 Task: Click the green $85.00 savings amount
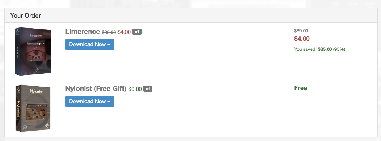(325, 49)
